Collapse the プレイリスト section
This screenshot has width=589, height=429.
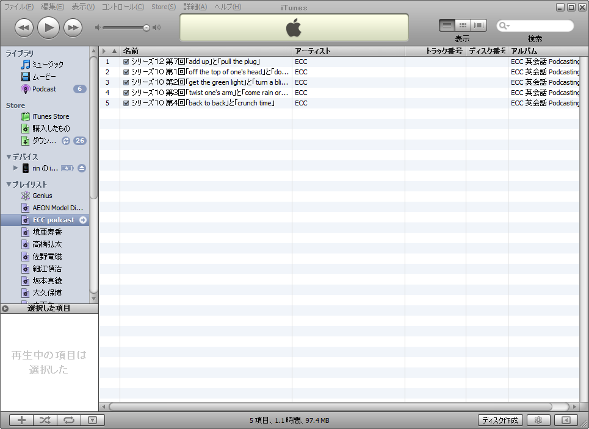tap(9, 184)
